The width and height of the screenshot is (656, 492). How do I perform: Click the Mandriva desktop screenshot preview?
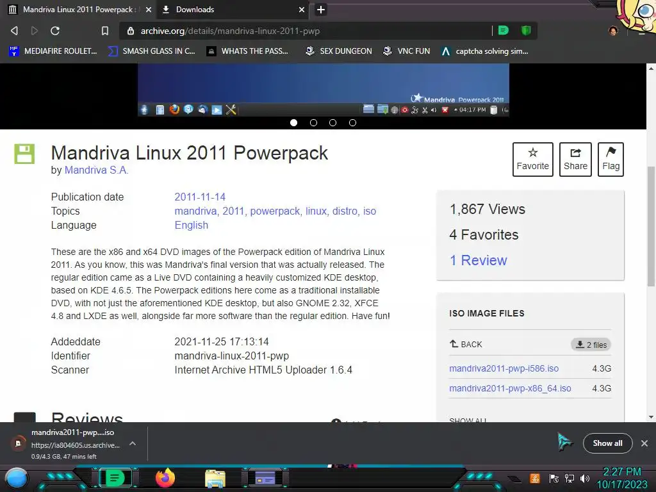pyautogui.click(x=324, y=90)
